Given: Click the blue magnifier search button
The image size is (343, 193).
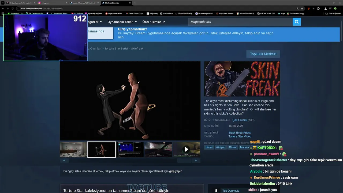Looking at the screenshot, I should point(297,22).
